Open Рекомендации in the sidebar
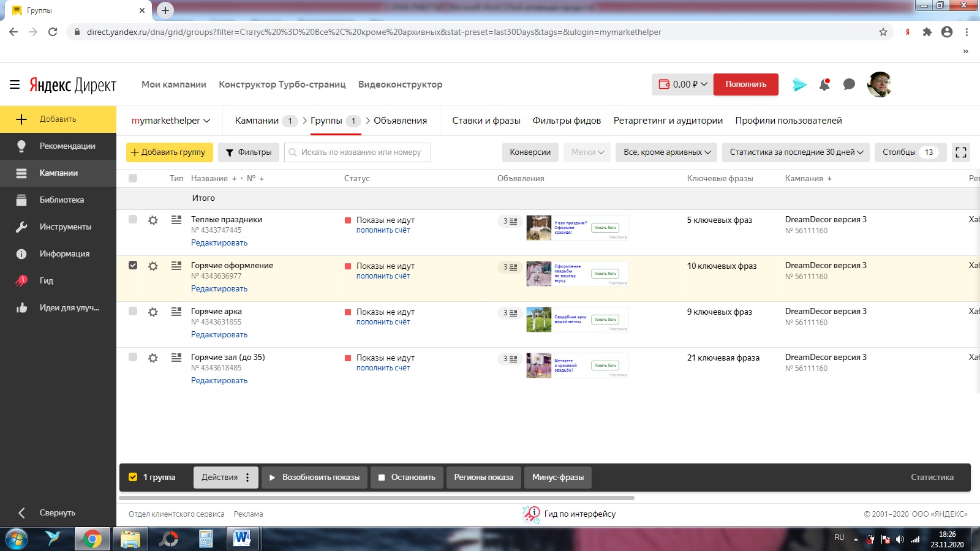This screenshot has width=980, height=551. coord(58,146)
